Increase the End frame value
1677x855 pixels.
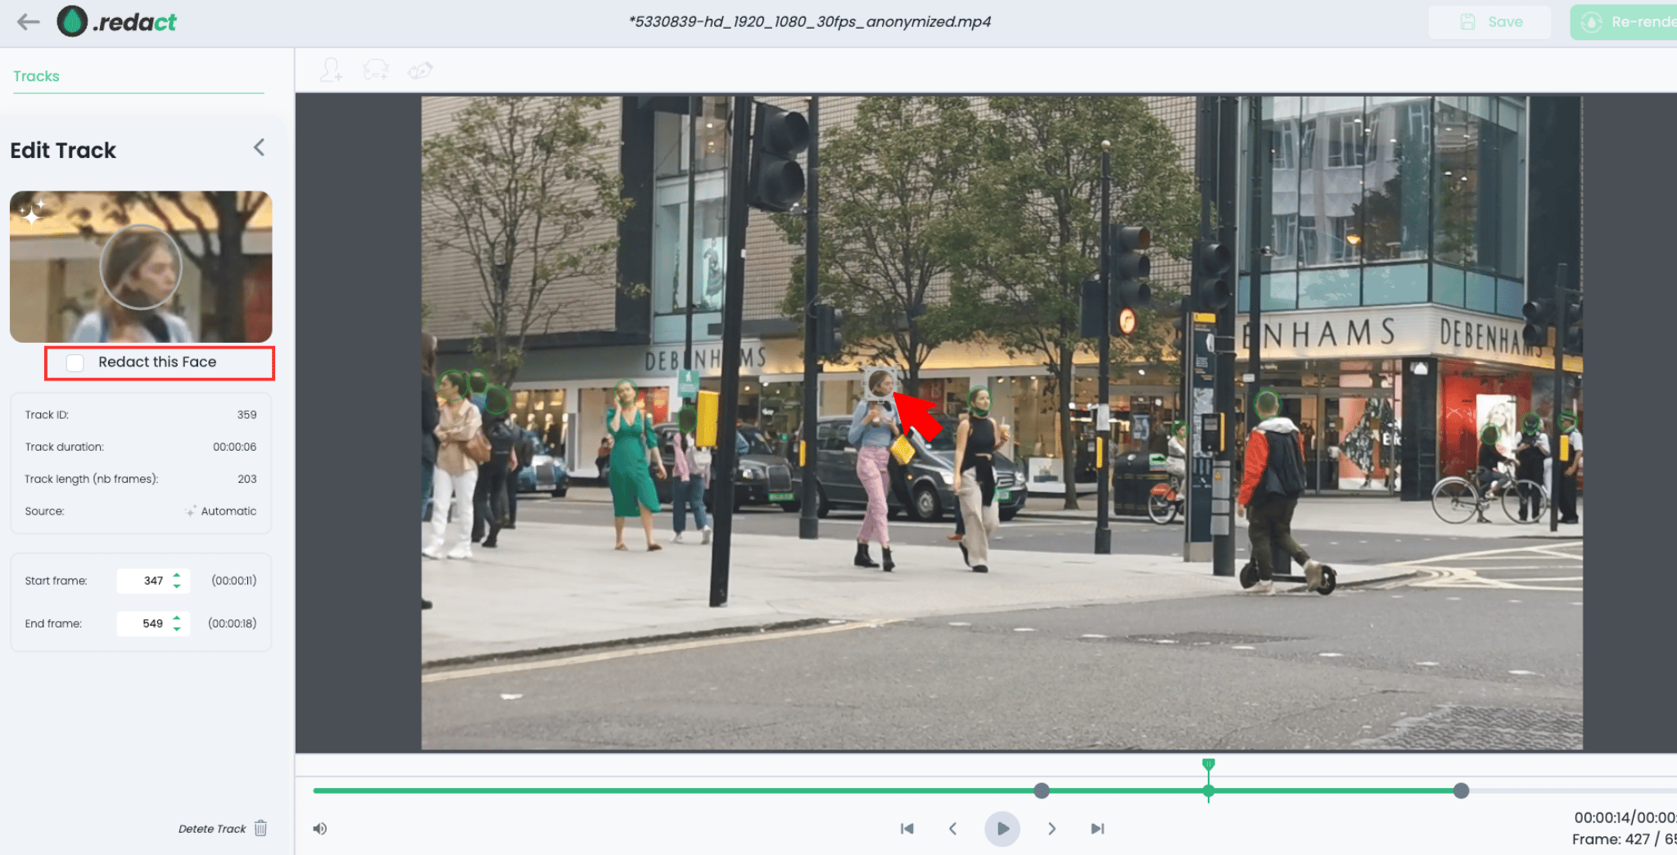tap(177, 618)
